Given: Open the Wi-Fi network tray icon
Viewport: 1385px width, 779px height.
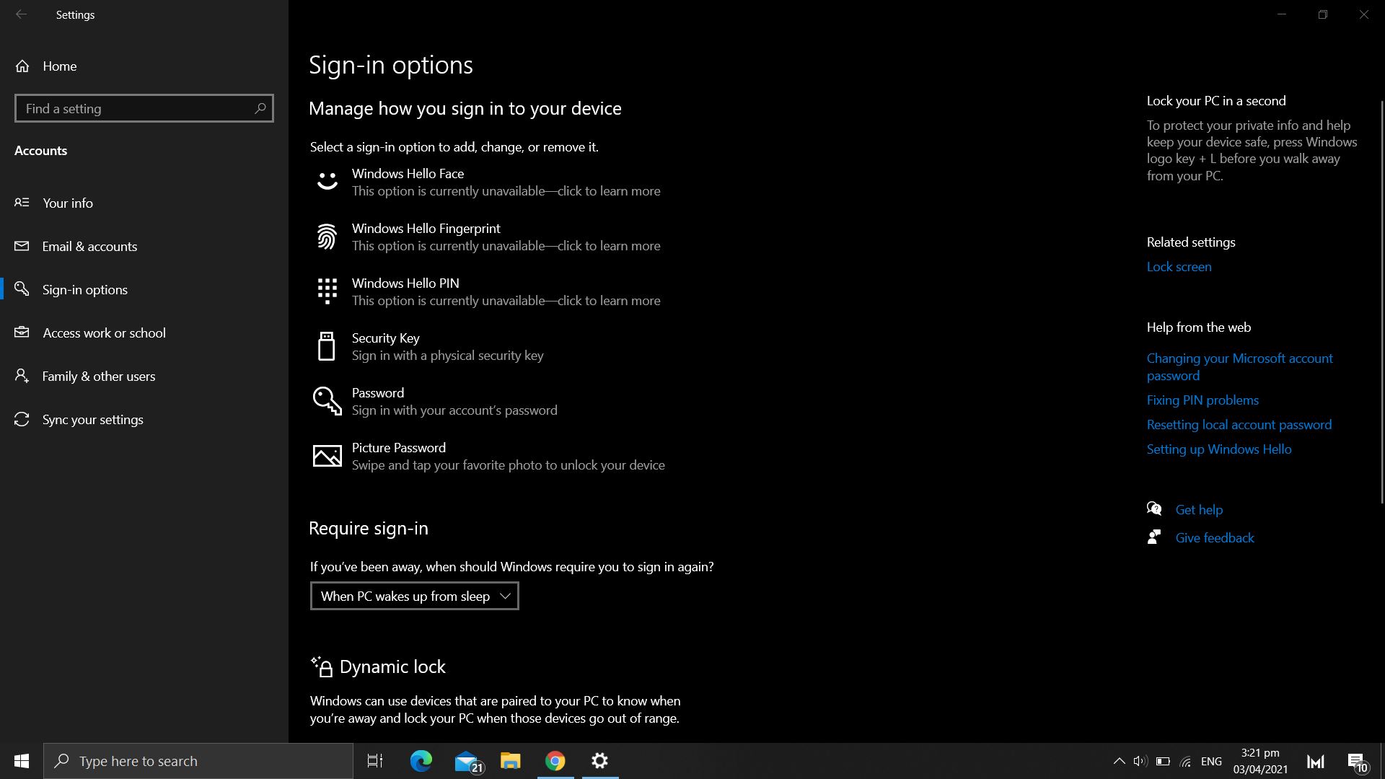Looking at the screenshot, I should 1185,761.
